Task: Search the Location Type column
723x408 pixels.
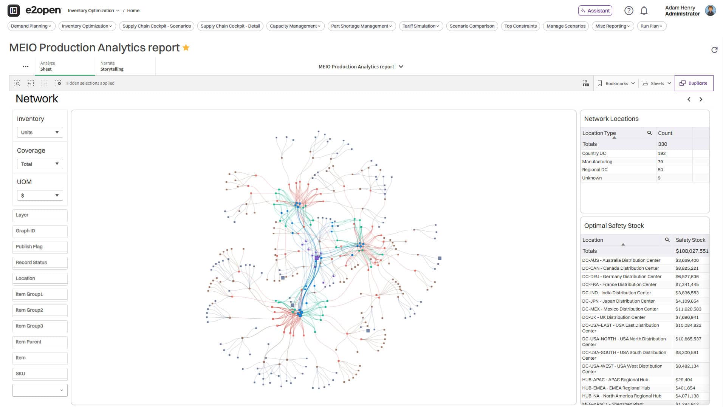Action: [649, 133]
